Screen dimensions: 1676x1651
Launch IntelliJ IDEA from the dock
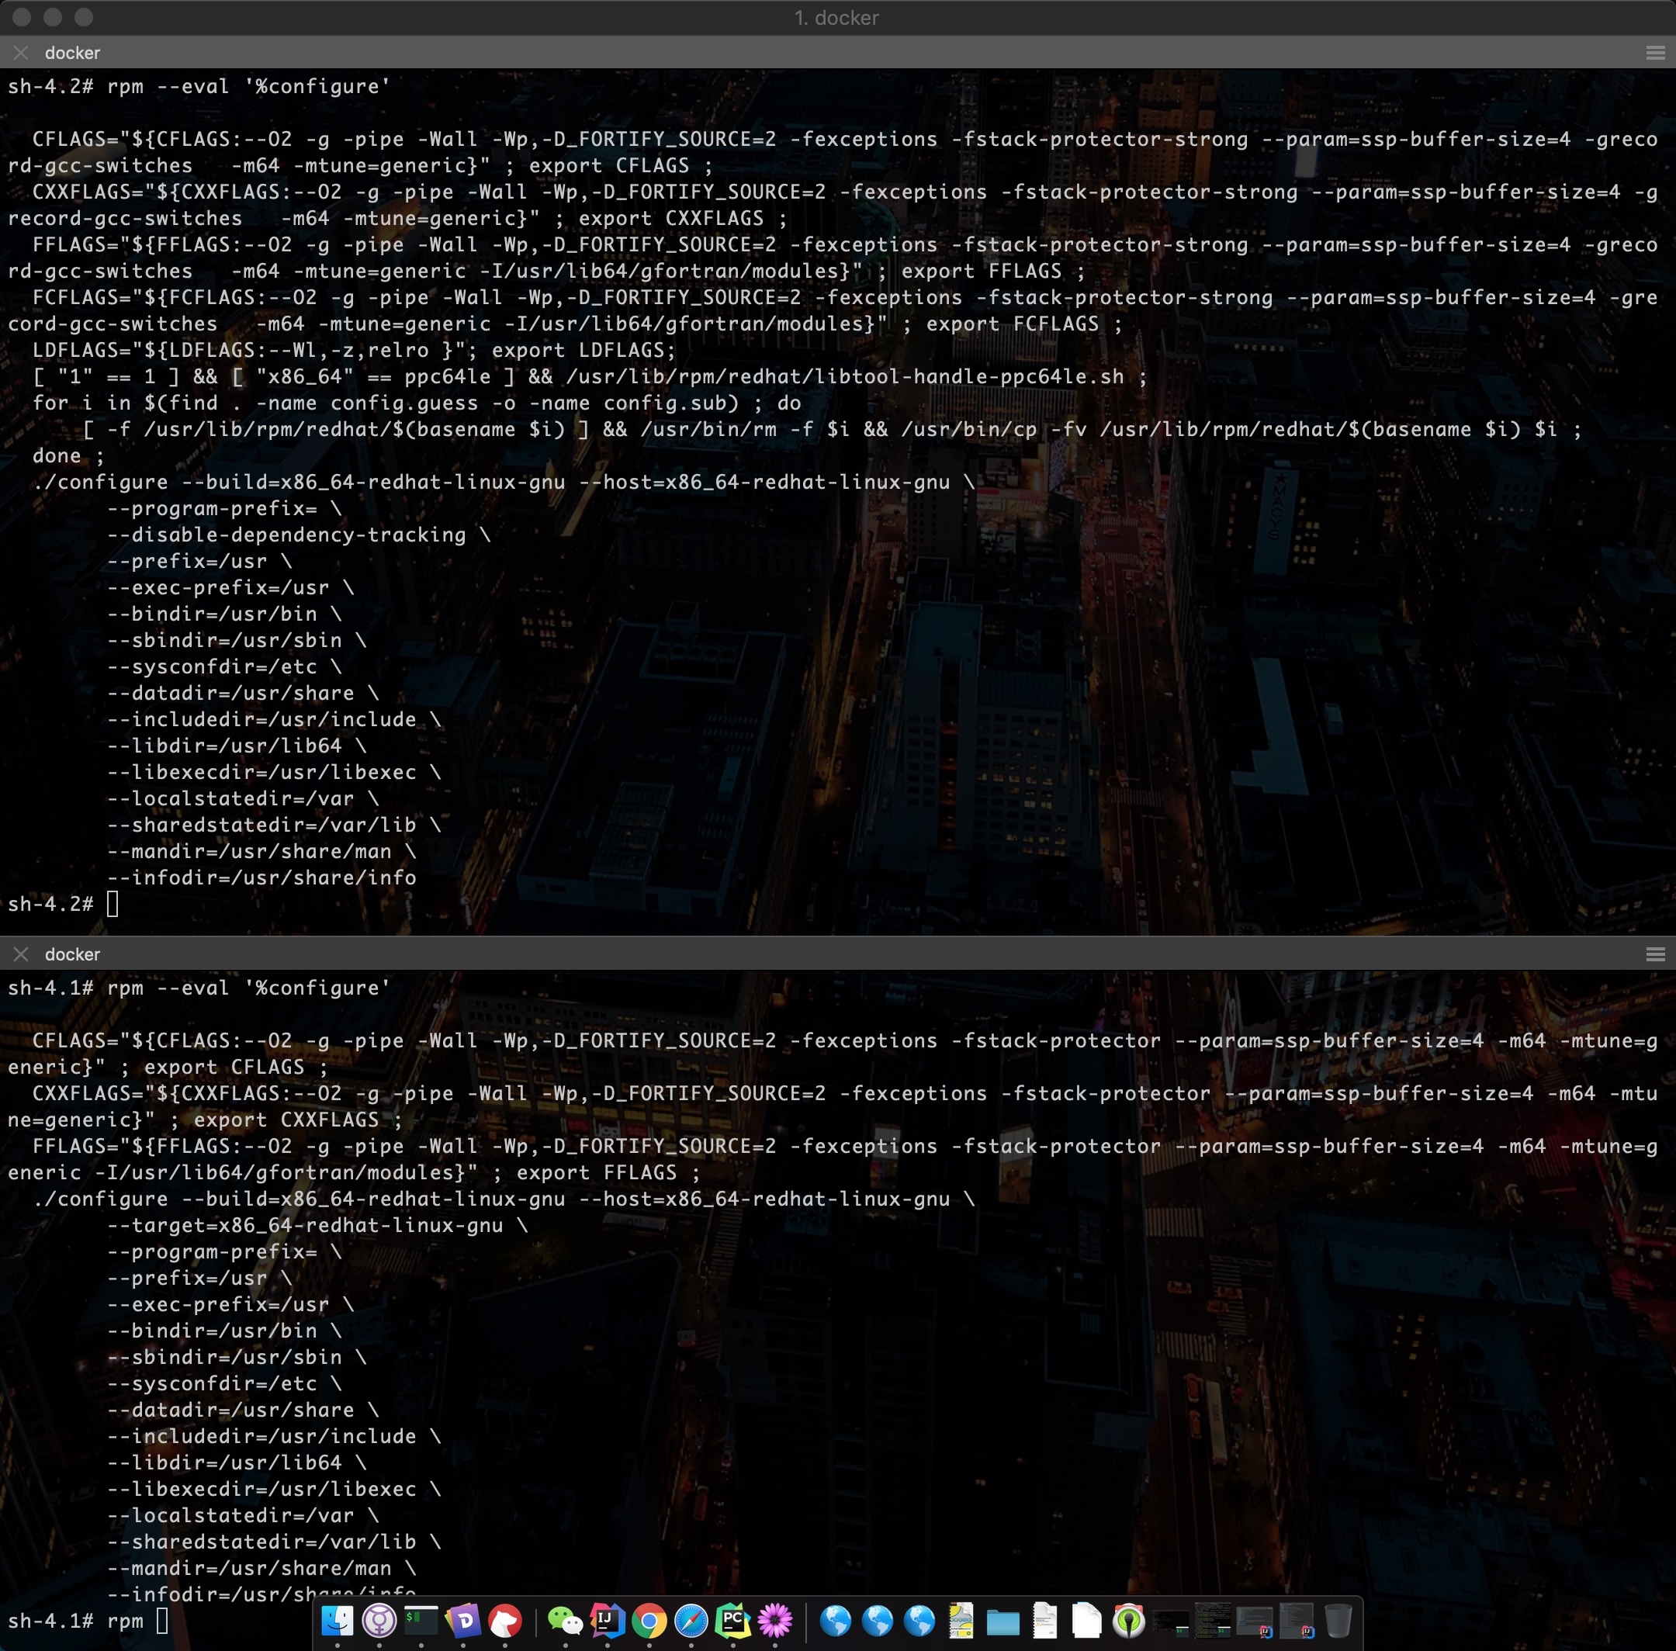tap(607, 1620)
